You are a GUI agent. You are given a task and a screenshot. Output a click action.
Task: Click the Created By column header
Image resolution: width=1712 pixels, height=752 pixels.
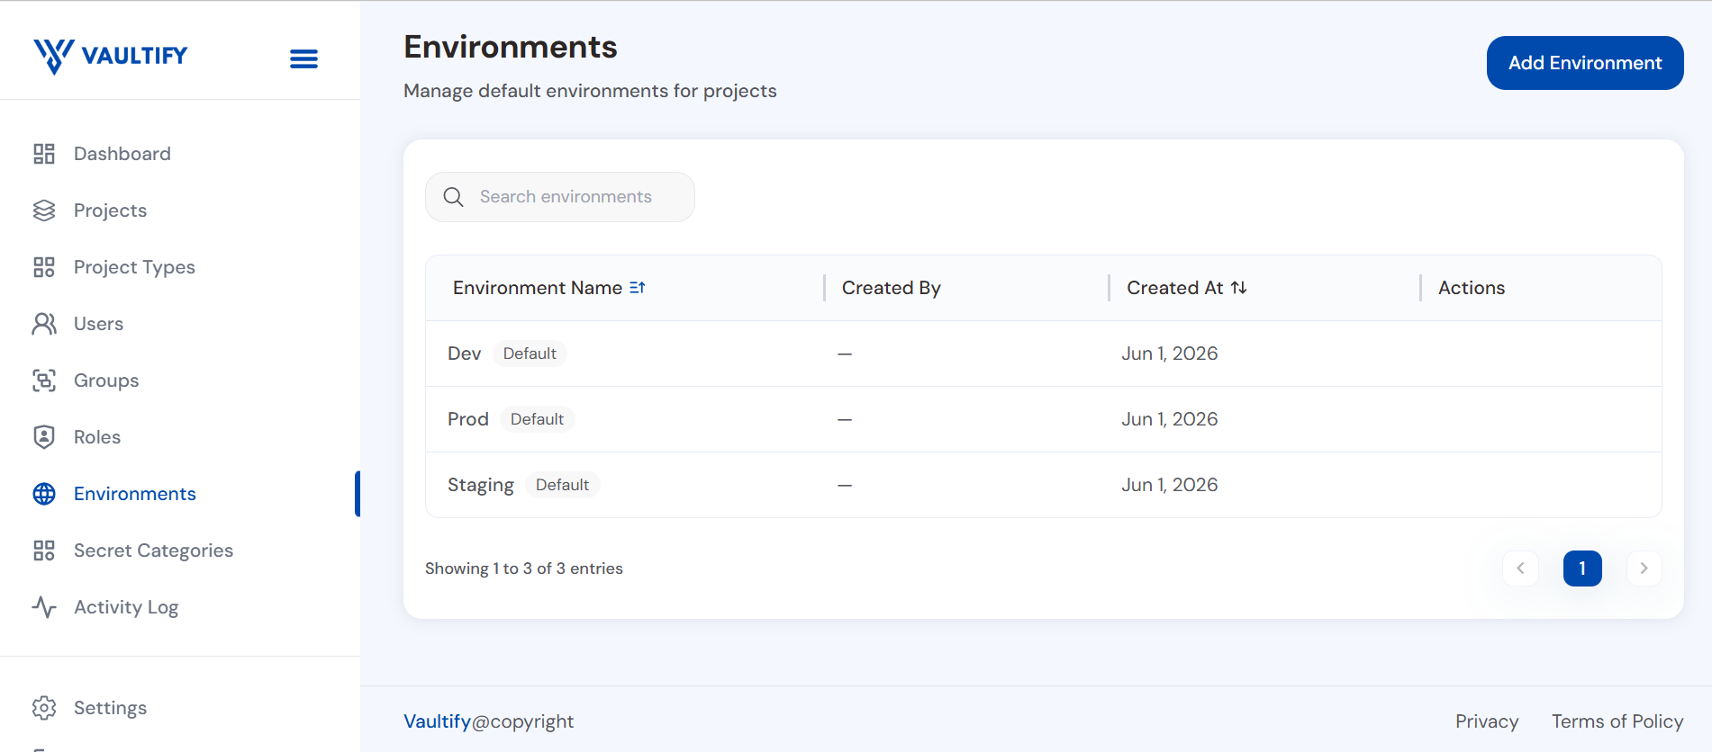(892, 288)
